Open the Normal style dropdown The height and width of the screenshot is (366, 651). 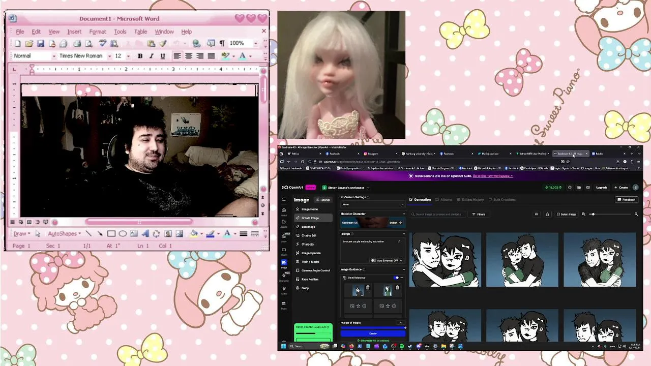point(53,56)
